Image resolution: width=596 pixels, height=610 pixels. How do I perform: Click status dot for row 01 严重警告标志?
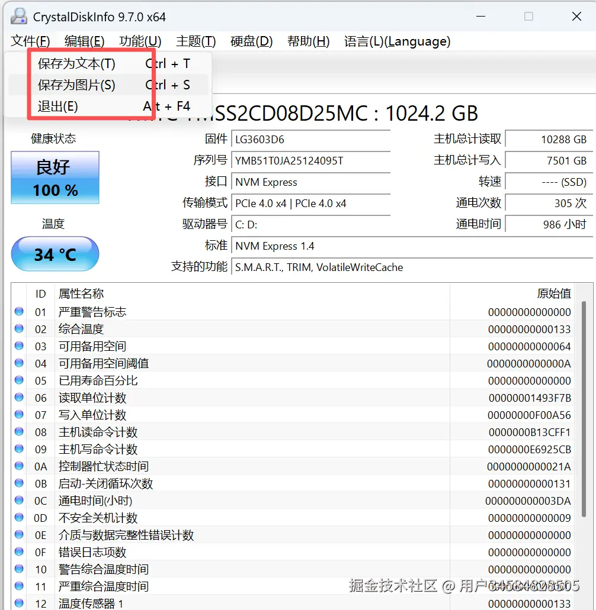19,311
